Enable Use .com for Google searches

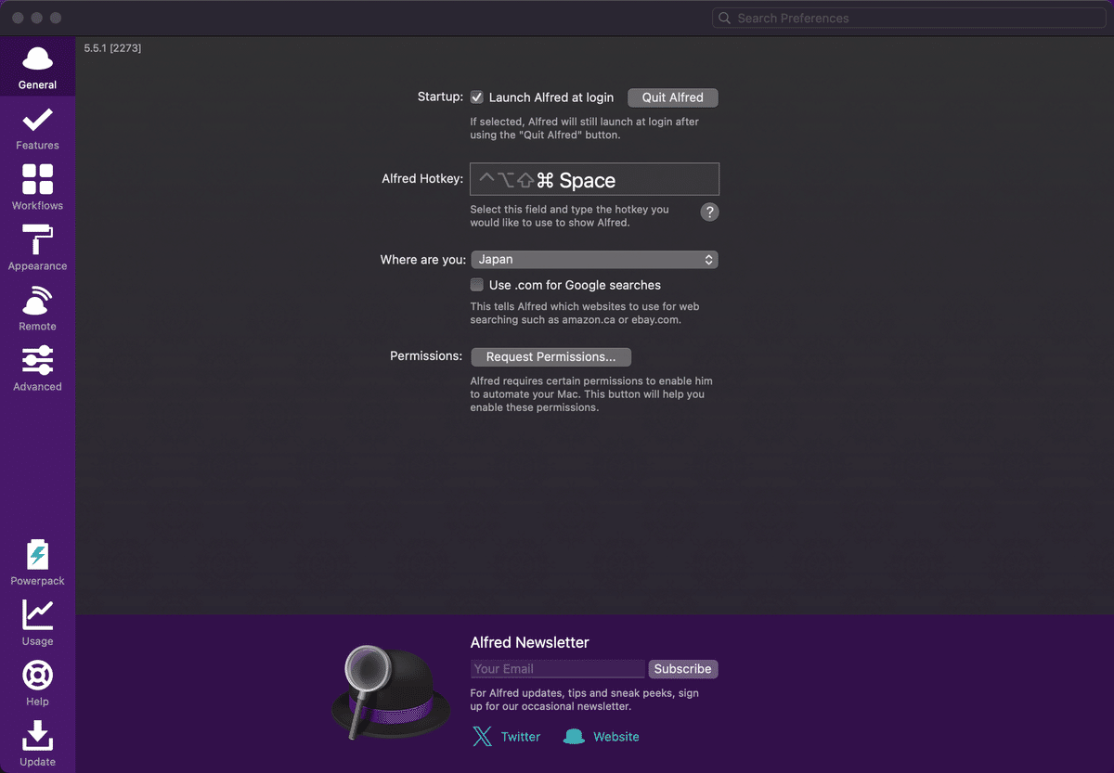click(477, 285)
